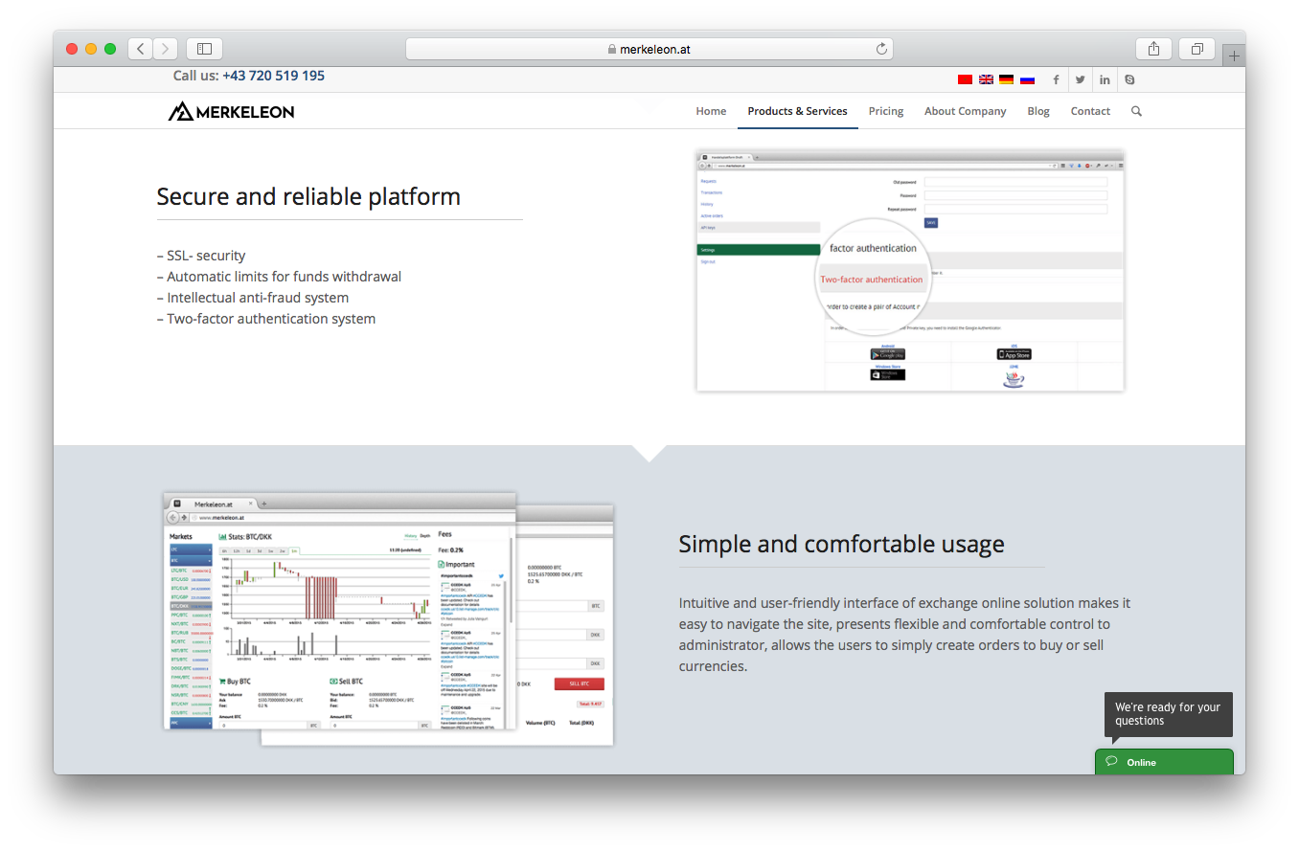Click the site search magnifier icon
Screen dimensions: 1299x851
coord(1136,111)
